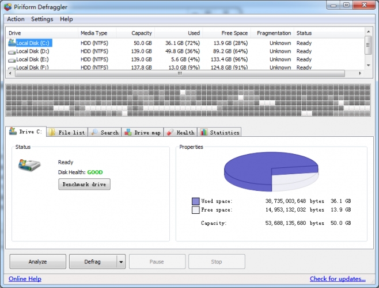The height and width of the screenshot is (288, 379).
Task: Click the Health pill icon
Action: 170,132
